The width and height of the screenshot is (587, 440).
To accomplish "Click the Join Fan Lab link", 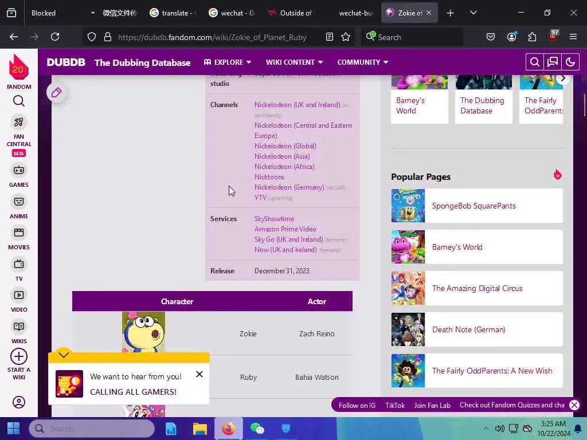I will pos(432,405).
